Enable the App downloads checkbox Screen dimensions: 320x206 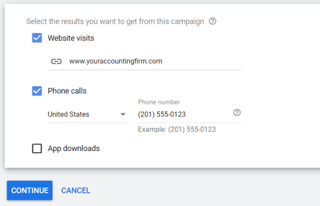pyautogui.click(x=37, y=148)
